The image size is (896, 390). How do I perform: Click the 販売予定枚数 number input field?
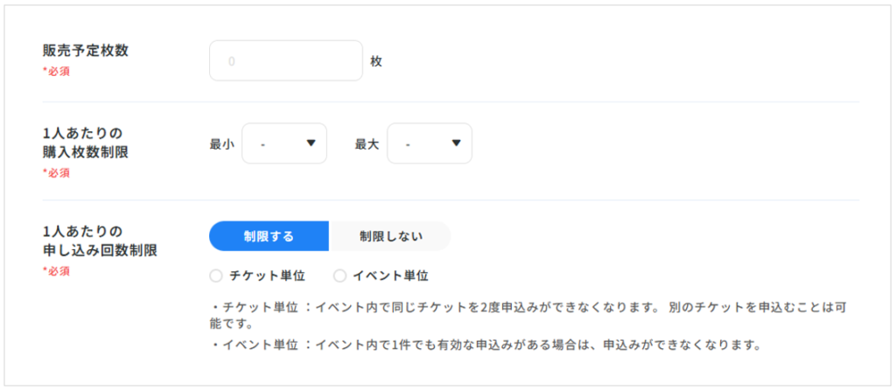285,61
